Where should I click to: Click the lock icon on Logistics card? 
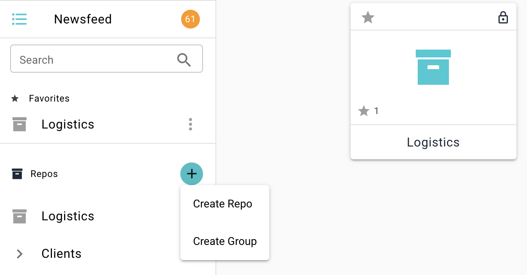503,18
